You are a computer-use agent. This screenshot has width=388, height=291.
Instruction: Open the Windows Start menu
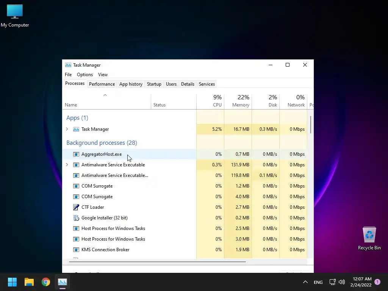click(x=12, y=282)
